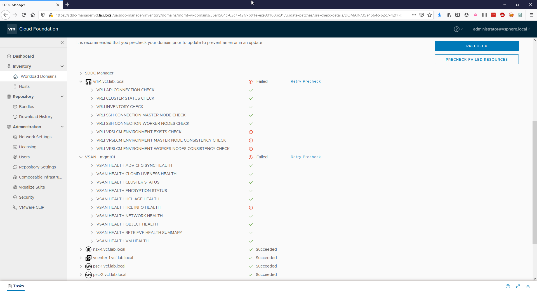Click error icon for VSAN HEALTH HCL INFO HEALTH
This screenshot has width=537, height=291.
(251, 208)
